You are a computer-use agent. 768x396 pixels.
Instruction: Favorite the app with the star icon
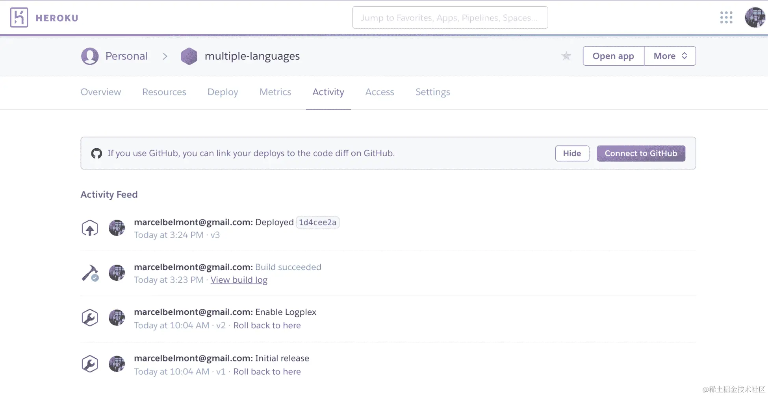(566, 56)
